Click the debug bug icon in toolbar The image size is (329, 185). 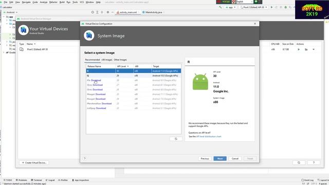coord(286,7)
